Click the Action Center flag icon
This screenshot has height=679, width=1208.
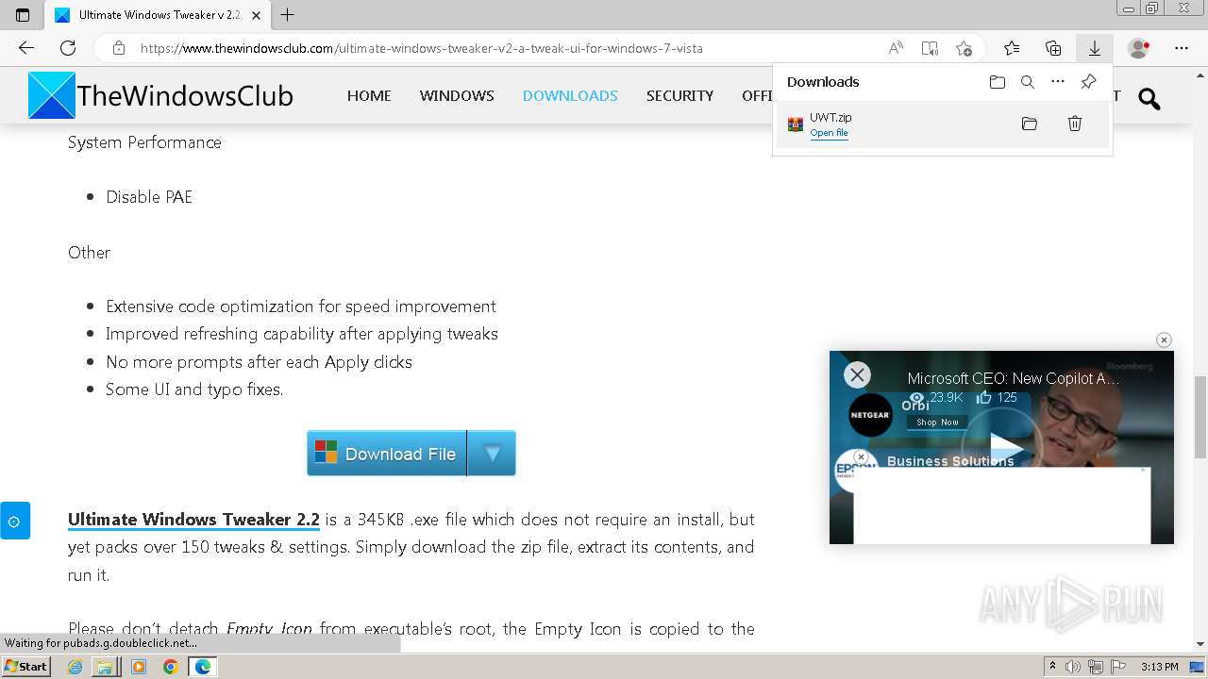(1116, 667)
